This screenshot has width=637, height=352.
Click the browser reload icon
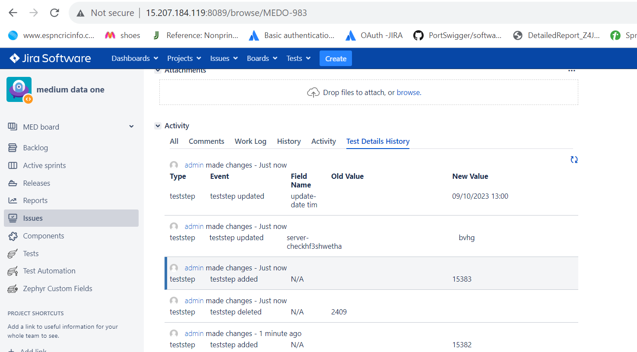pyautogui.click(x=54, y=13)
